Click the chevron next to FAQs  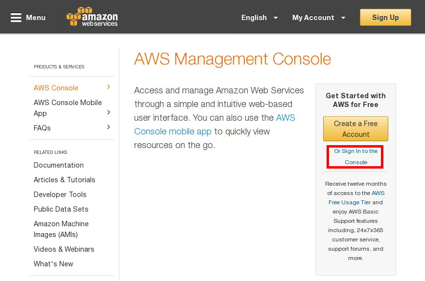tap(109, 127)
